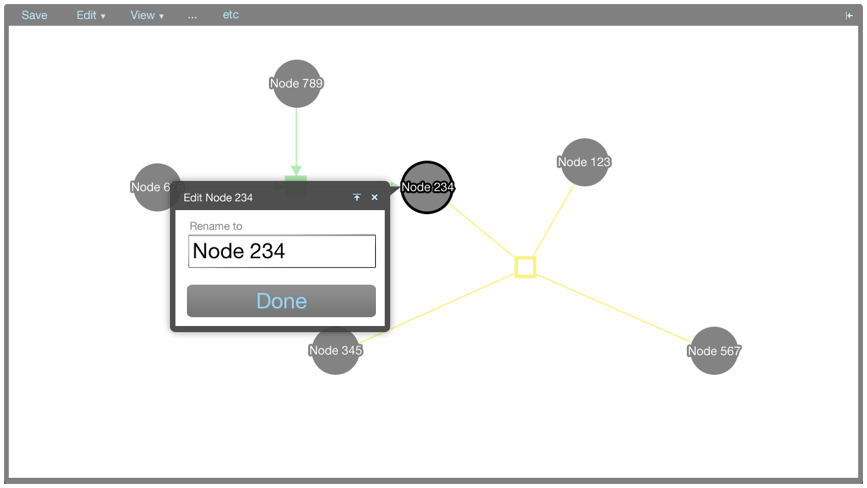
Task: Select the Node 789 circle
Action: [x=296, y=83]
